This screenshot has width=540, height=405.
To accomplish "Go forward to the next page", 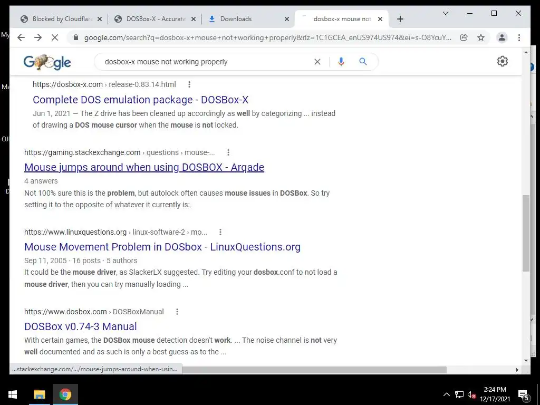I will (x=38, y=37).
